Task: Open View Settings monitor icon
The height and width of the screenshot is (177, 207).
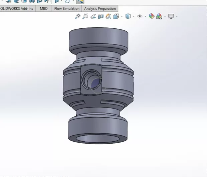Action: (171, 16)
